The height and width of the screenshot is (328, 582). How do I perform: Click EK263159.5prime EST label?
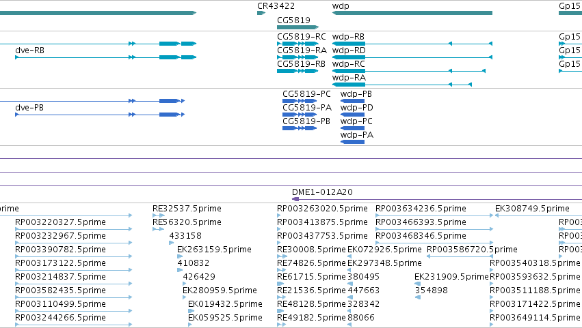[214, 250]
